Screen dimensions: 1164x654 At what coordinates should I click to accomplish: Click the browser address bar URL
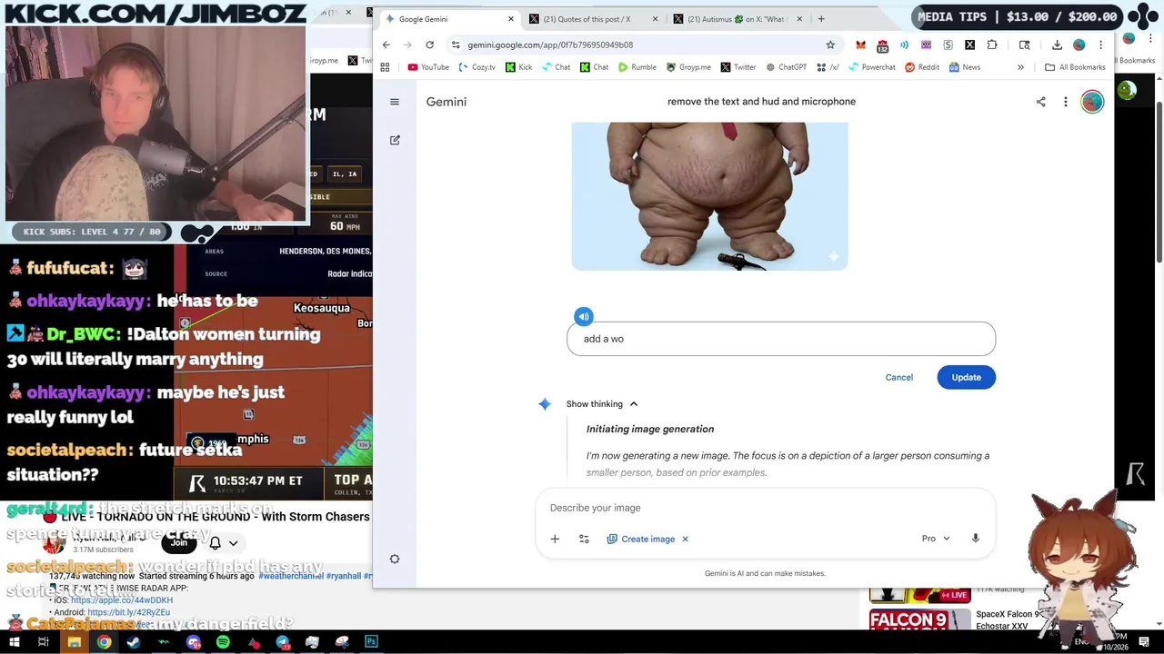point(550,45)
